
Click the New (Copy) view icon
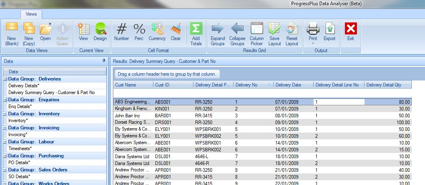[29, 33]
